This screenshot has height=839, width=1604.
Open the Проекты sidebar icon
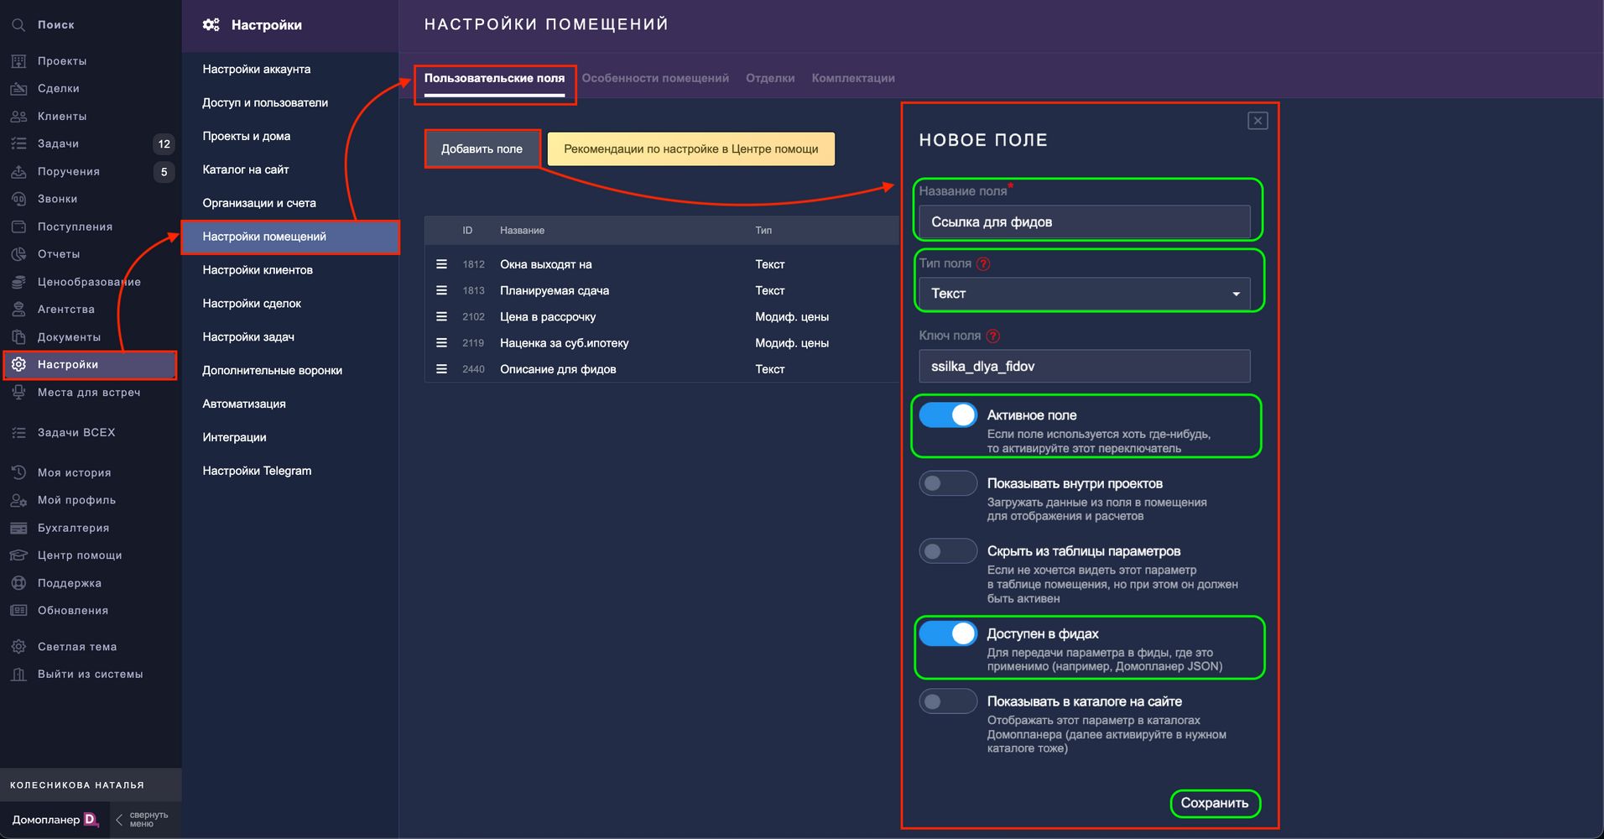18,61
